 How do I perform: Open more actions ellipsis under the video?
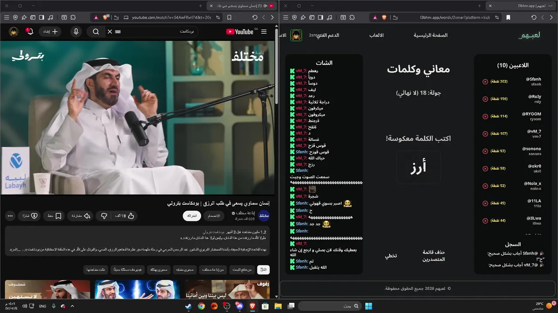10,216
